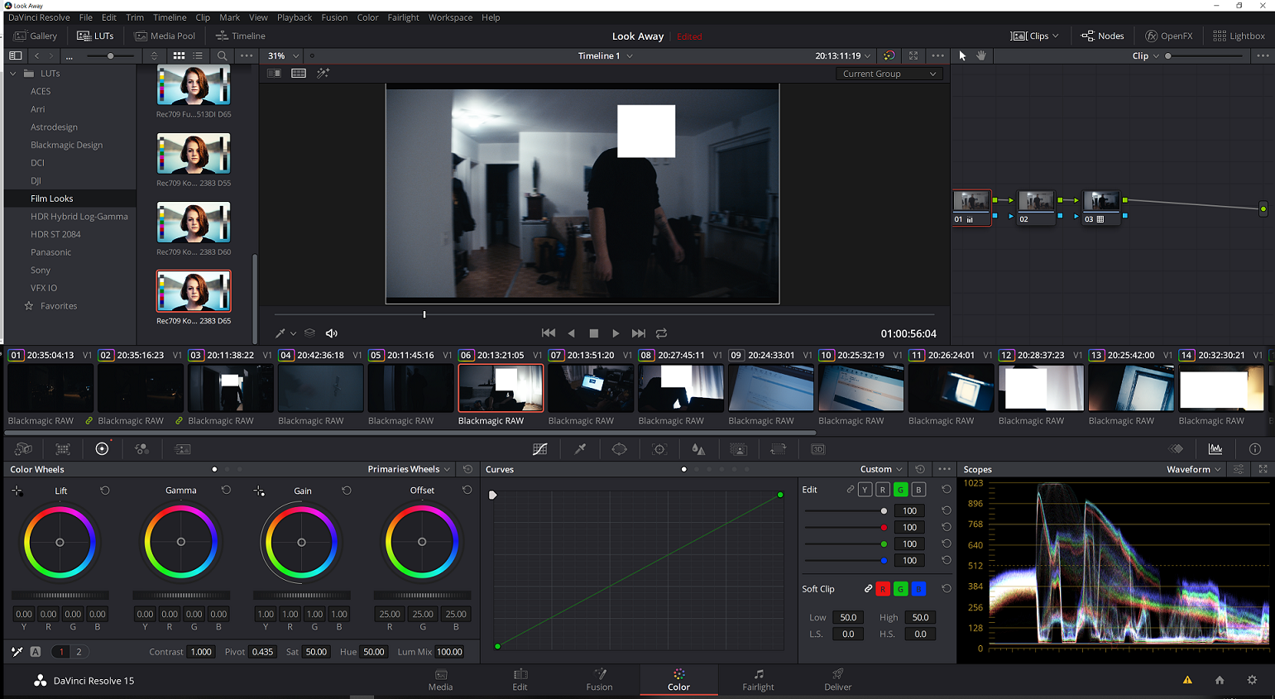Open the Gallery panel

click(36, 36)
